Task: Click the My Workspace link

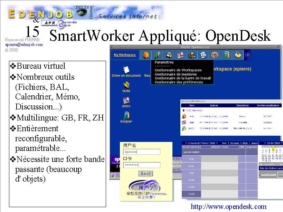Action: pyautogui.click(x=125, y=55)
